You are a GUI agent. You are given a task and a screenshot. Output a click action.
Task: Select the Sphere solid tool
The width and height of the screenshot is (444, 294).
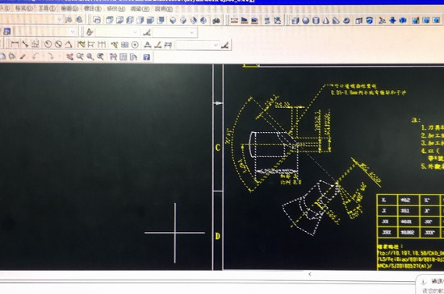tap(305, 21)
